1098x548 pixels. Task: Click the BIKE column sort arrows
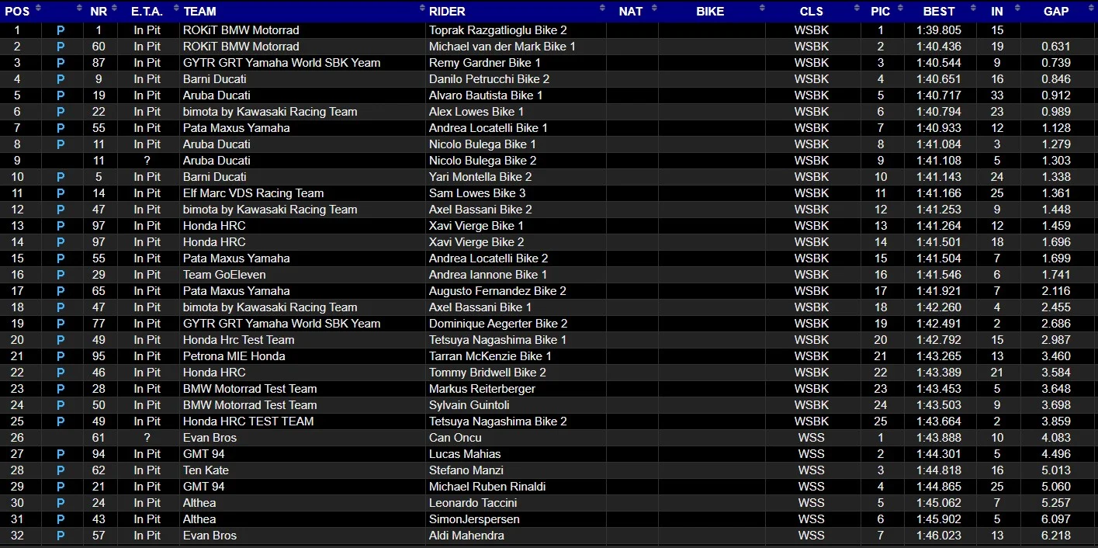pyautogui.click(x=761, y=9)
